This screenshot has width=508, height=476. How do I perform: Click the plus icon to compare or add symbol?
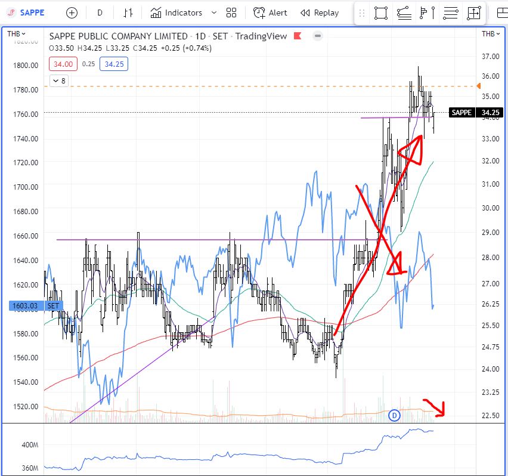(x=72, y=13)
